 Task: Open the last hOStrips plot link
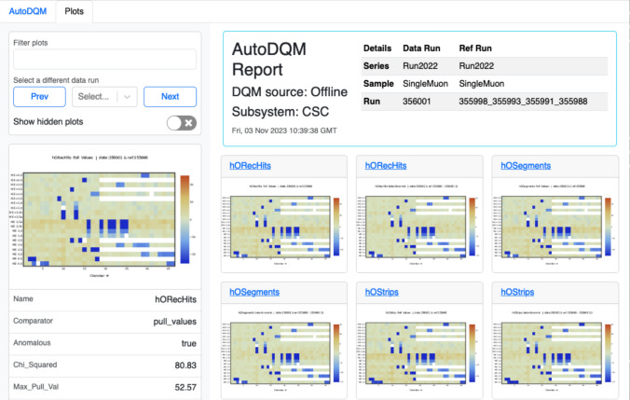517,292
